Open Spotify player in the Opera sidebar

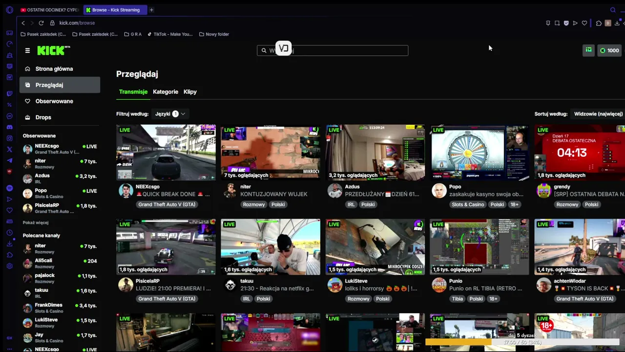(x=9, y=188)
